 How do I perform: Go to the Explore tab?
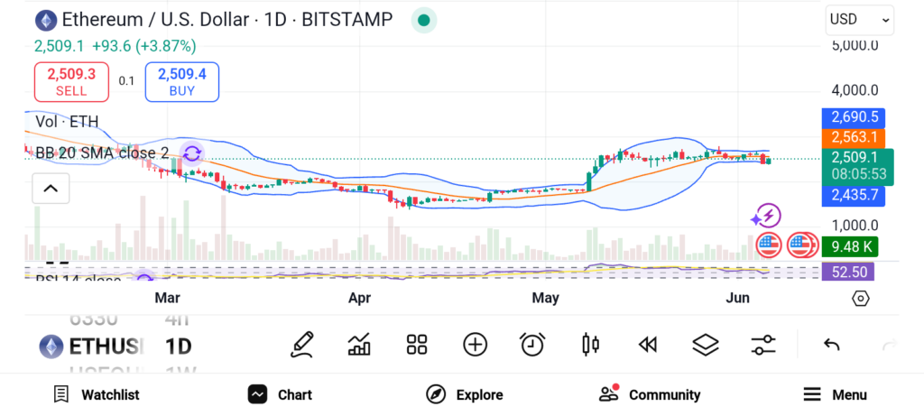click(x=464, y=394)
